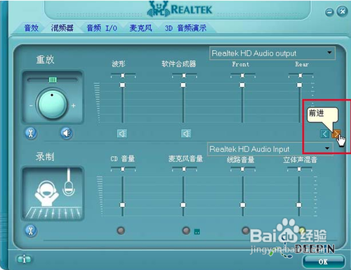351x270 pixels.
Task: Set the 线路音量 balance slider
Action: [243, 169]
